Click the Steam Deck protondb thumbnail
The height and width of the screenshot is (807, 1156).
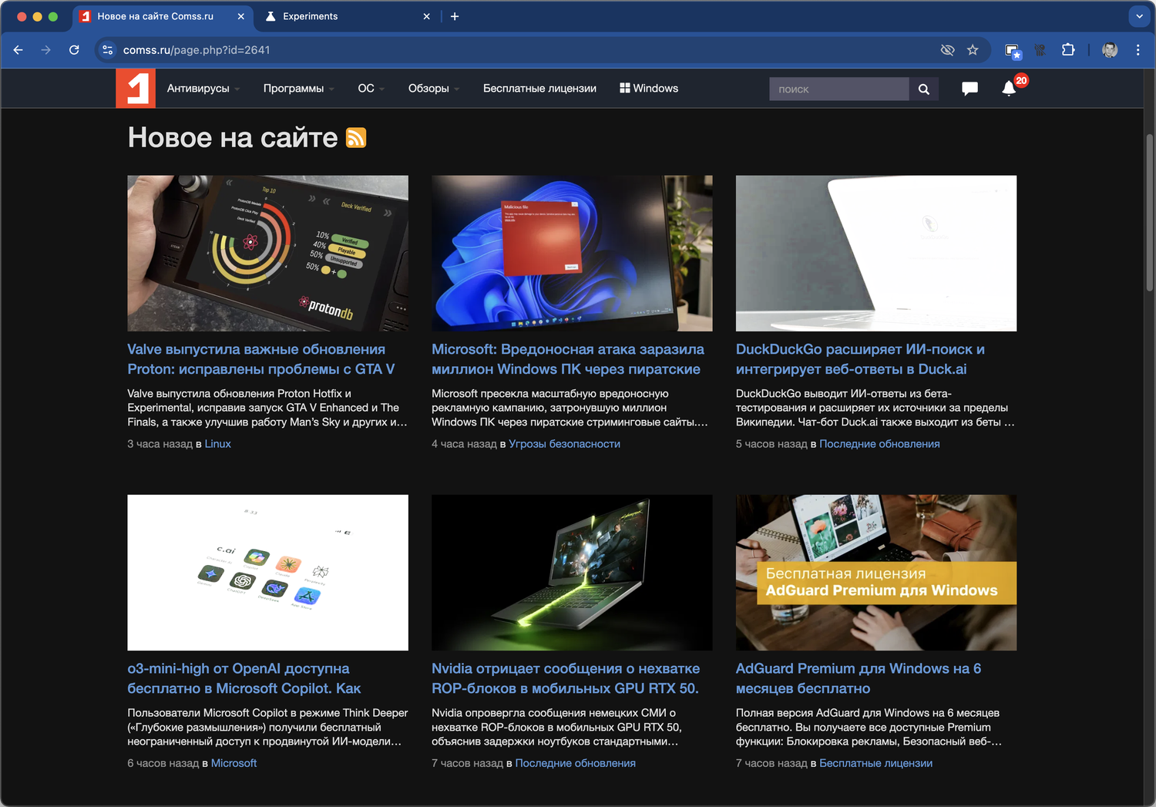coord(267,254)
